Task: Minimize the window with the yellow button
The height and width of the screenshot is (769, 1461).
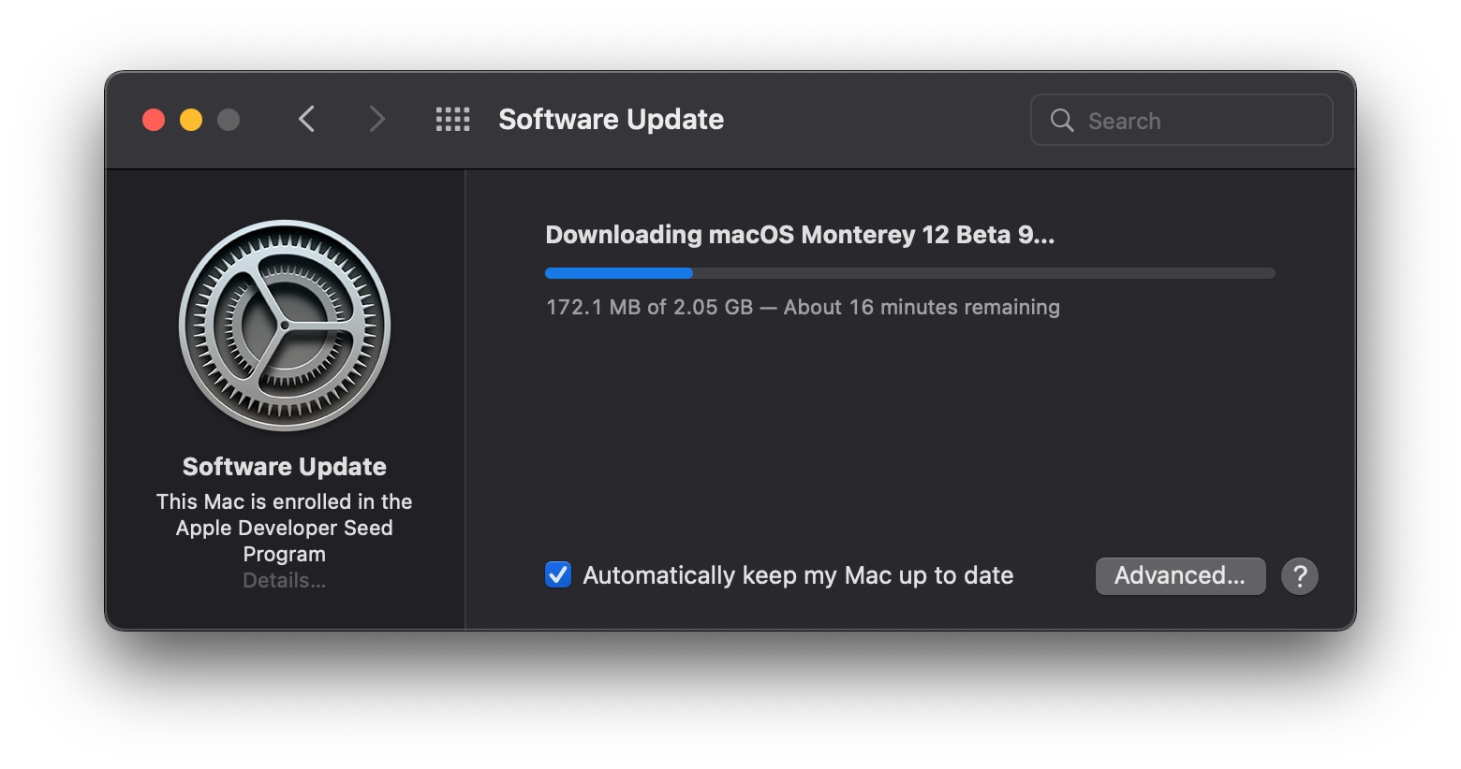Action: point(191,120)
